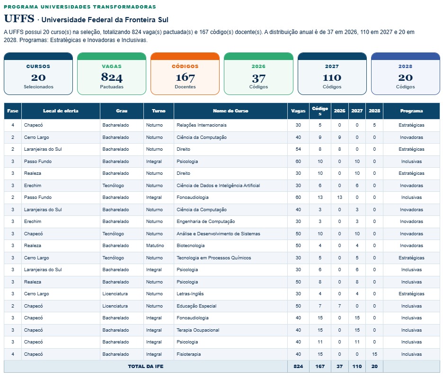The image size is (443, 377).
Task: Click the 2027 column header in table
Action: click(x=357, y=111)
